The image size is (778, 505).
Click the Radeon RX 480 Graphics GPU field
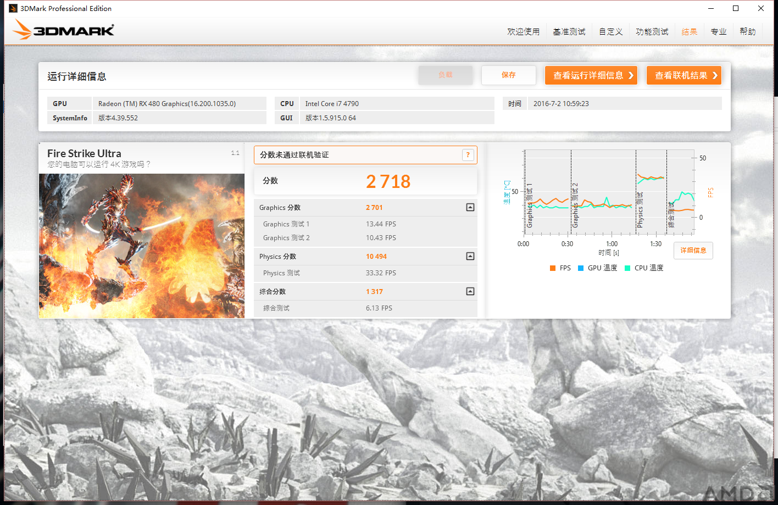179,103
